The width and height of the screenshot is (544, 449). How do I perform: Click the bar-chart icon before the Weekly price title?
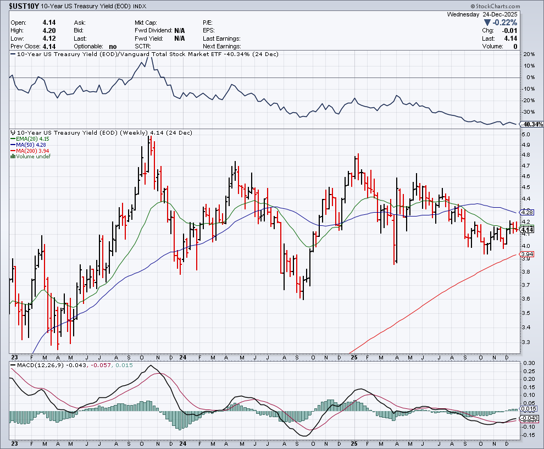14,133
